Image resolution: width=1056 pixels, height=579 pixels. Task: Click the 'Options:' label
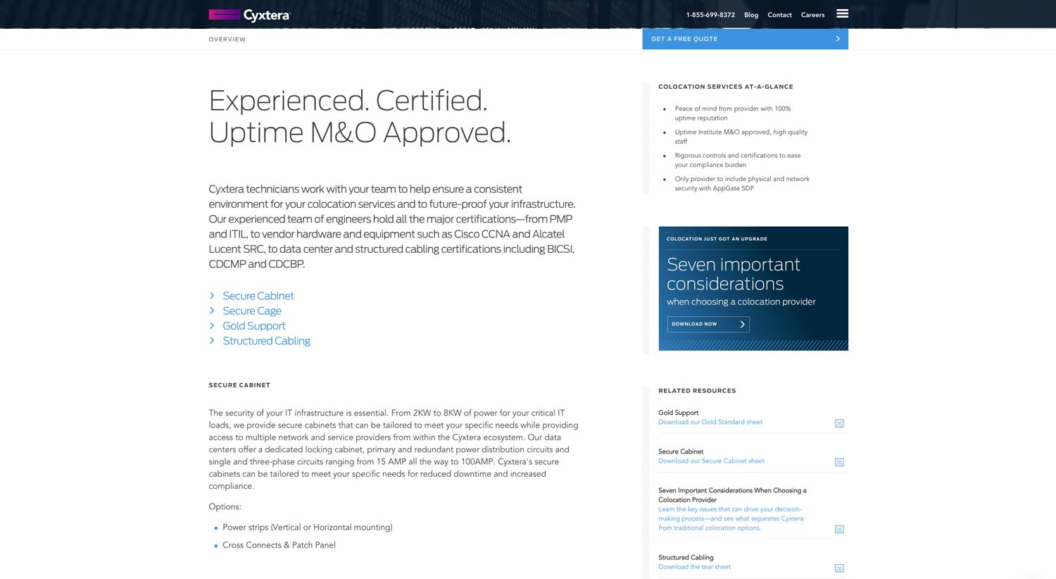point(225,506)
